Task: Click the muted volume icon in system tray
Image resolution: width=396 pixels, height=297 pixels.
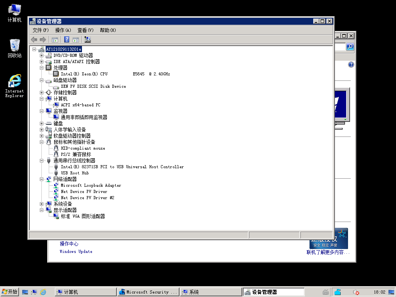Action: click(356, 292)
